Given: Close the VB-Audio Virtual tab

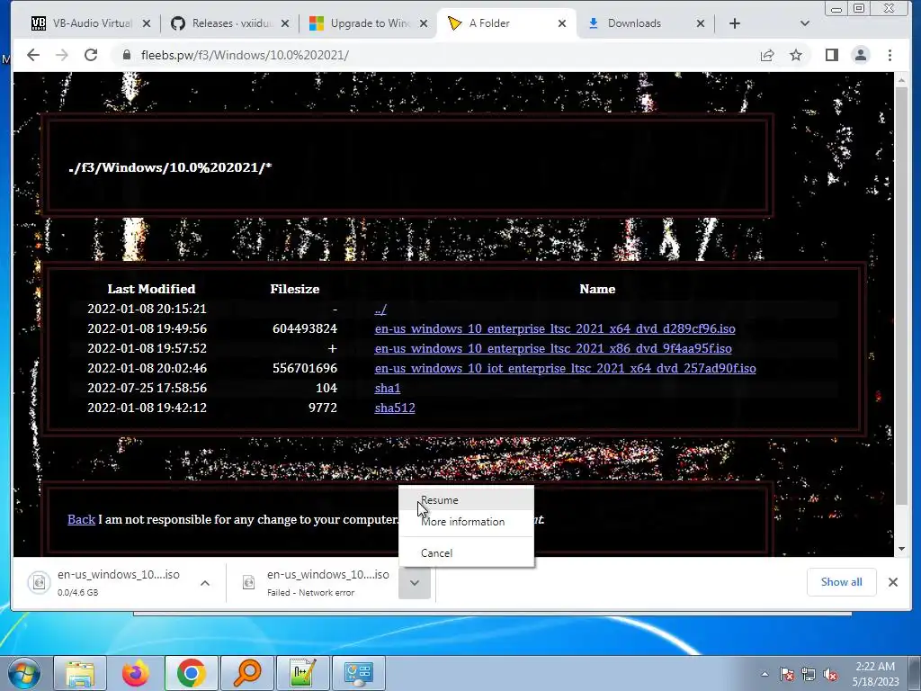Looking at the screenshot, I should (147, 23).
